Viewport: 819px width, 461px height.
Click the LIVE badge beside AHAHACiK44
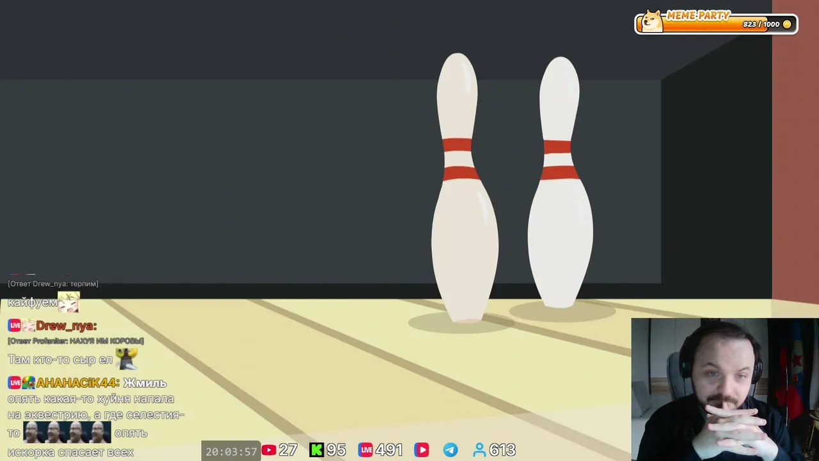(15, 383)
